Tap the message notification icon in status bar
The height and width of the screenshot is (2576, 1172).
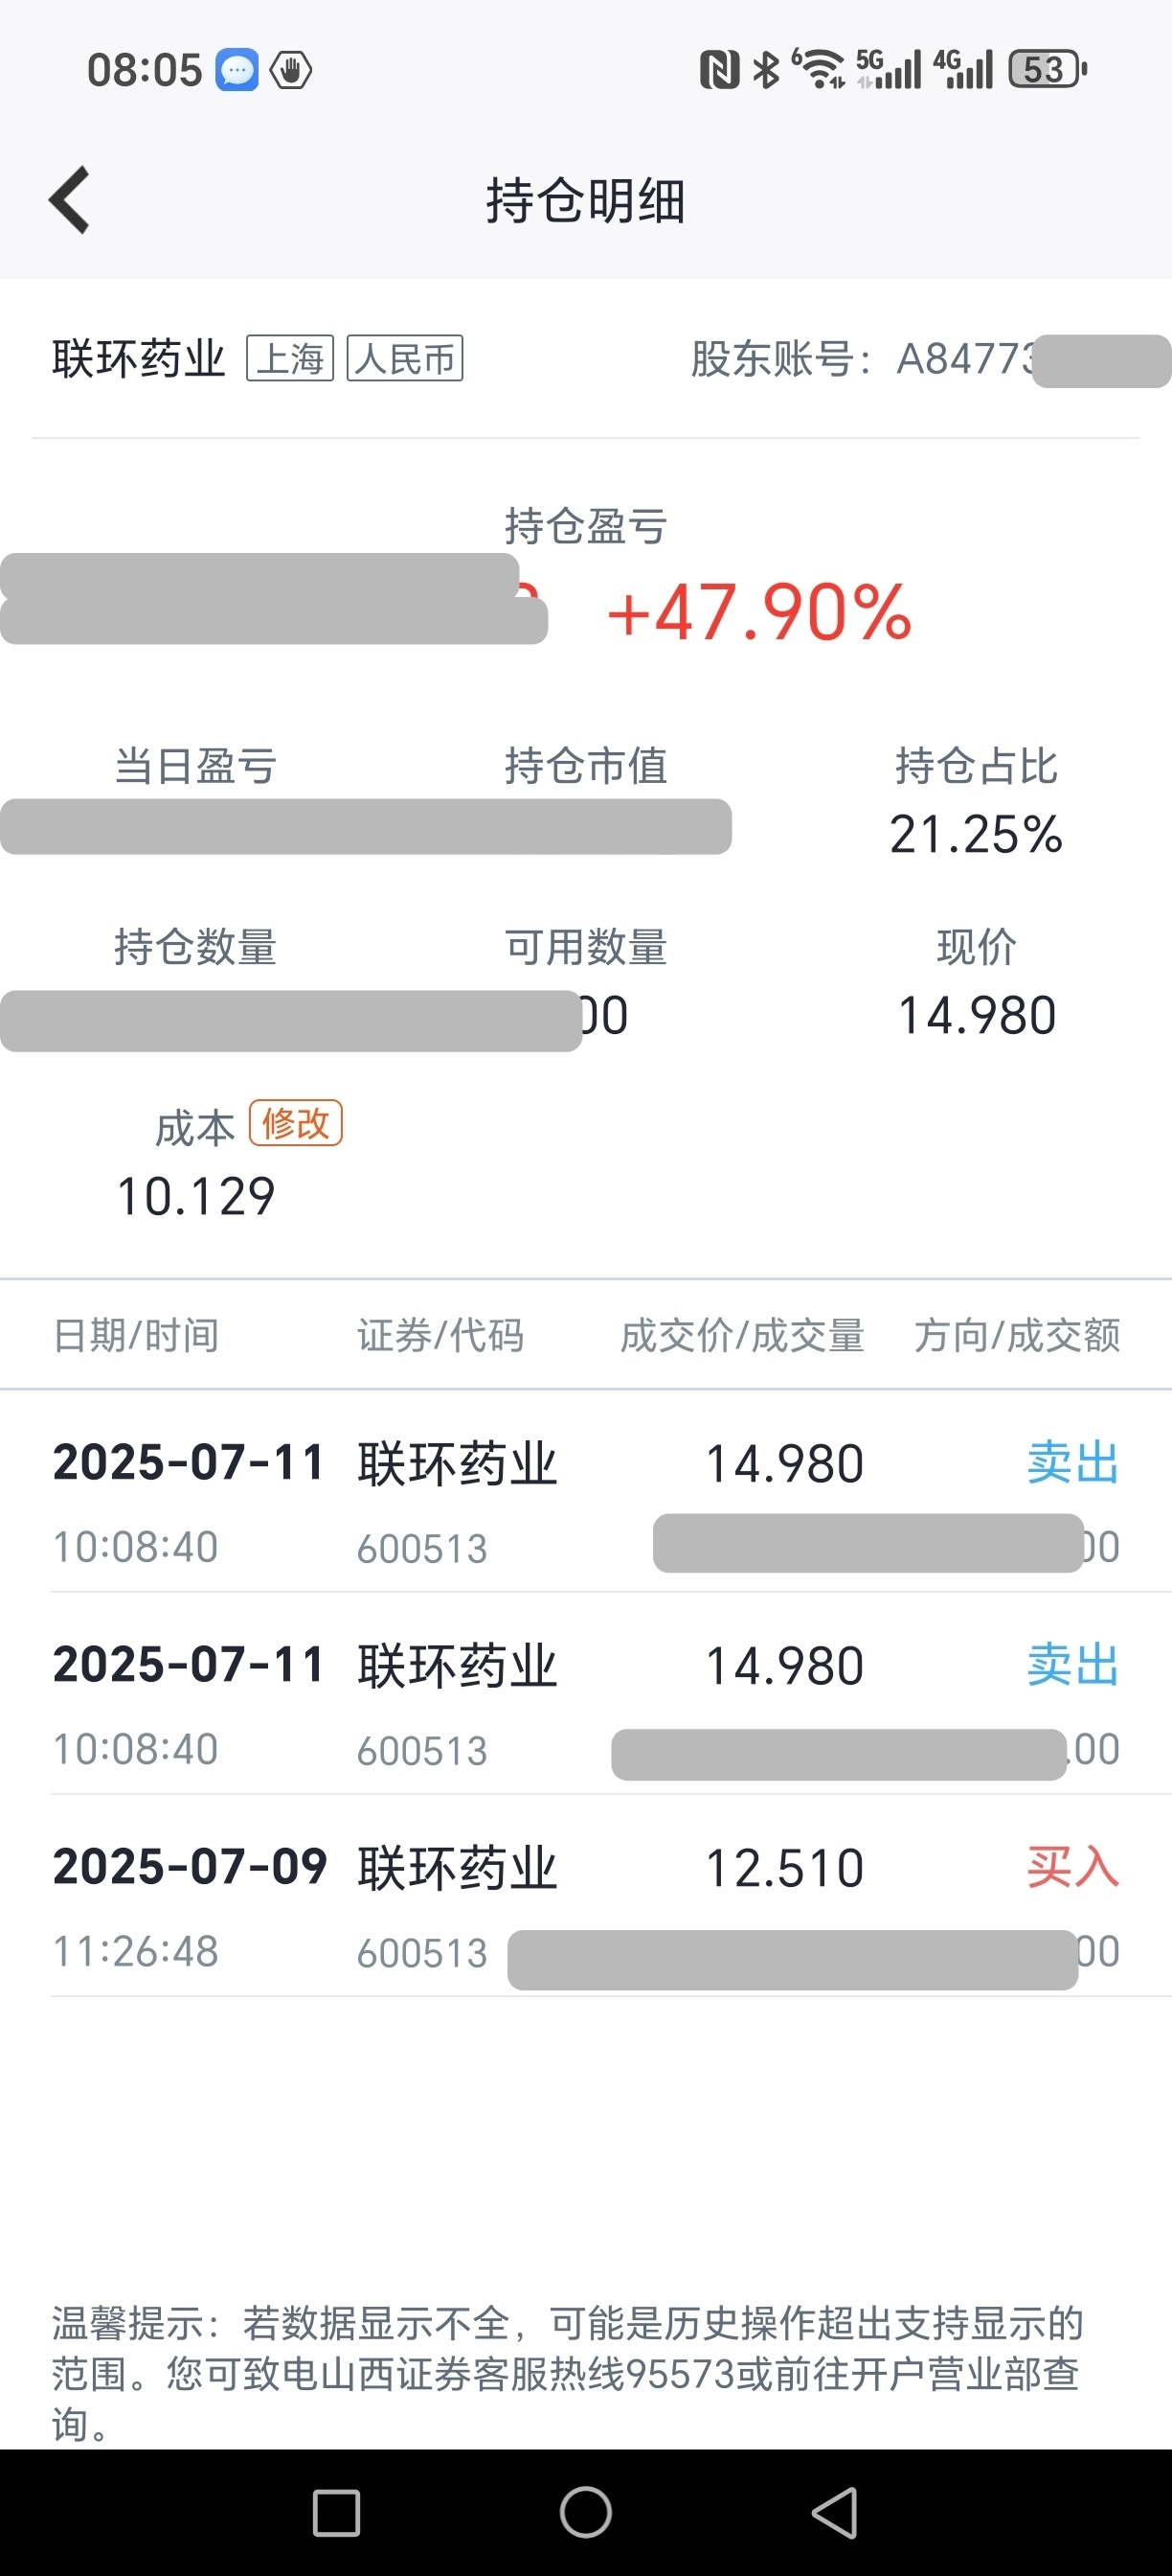click(x=237, y=70)
